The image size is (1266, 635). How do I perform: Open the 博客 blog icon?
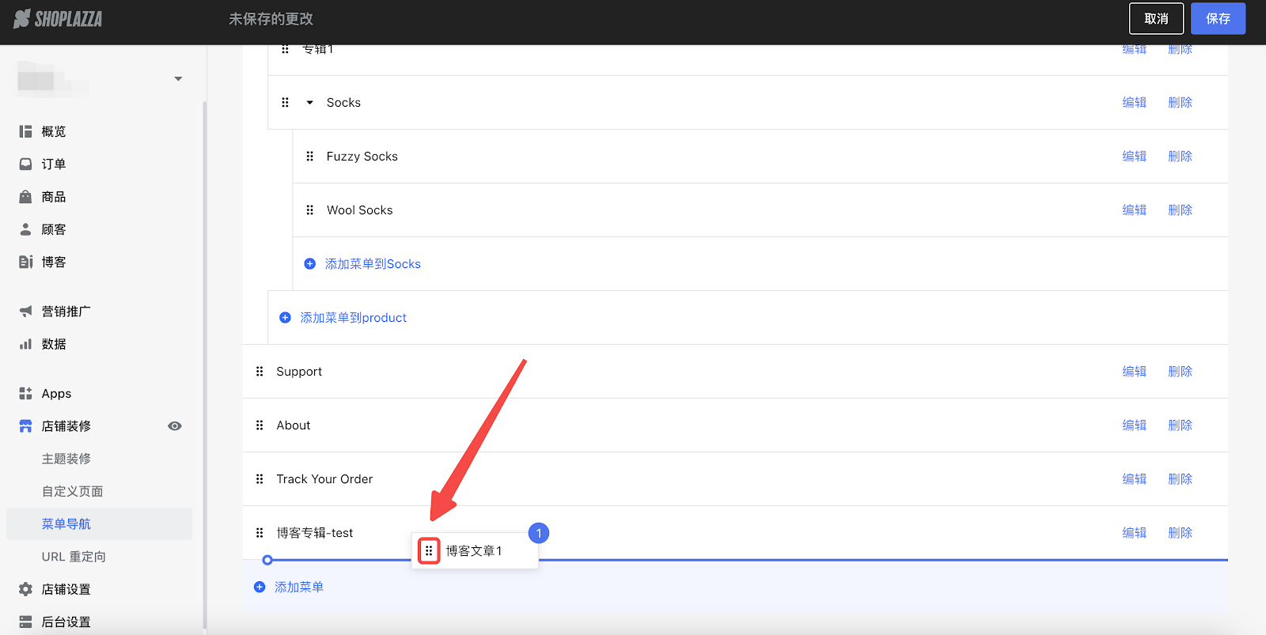[x=25, y=262]
